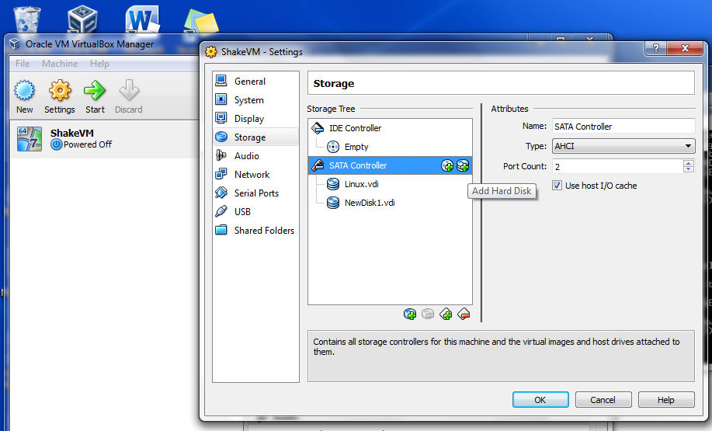Open the USB settings category
Viewport: 712px width, 431px height.
pos(255,212)
